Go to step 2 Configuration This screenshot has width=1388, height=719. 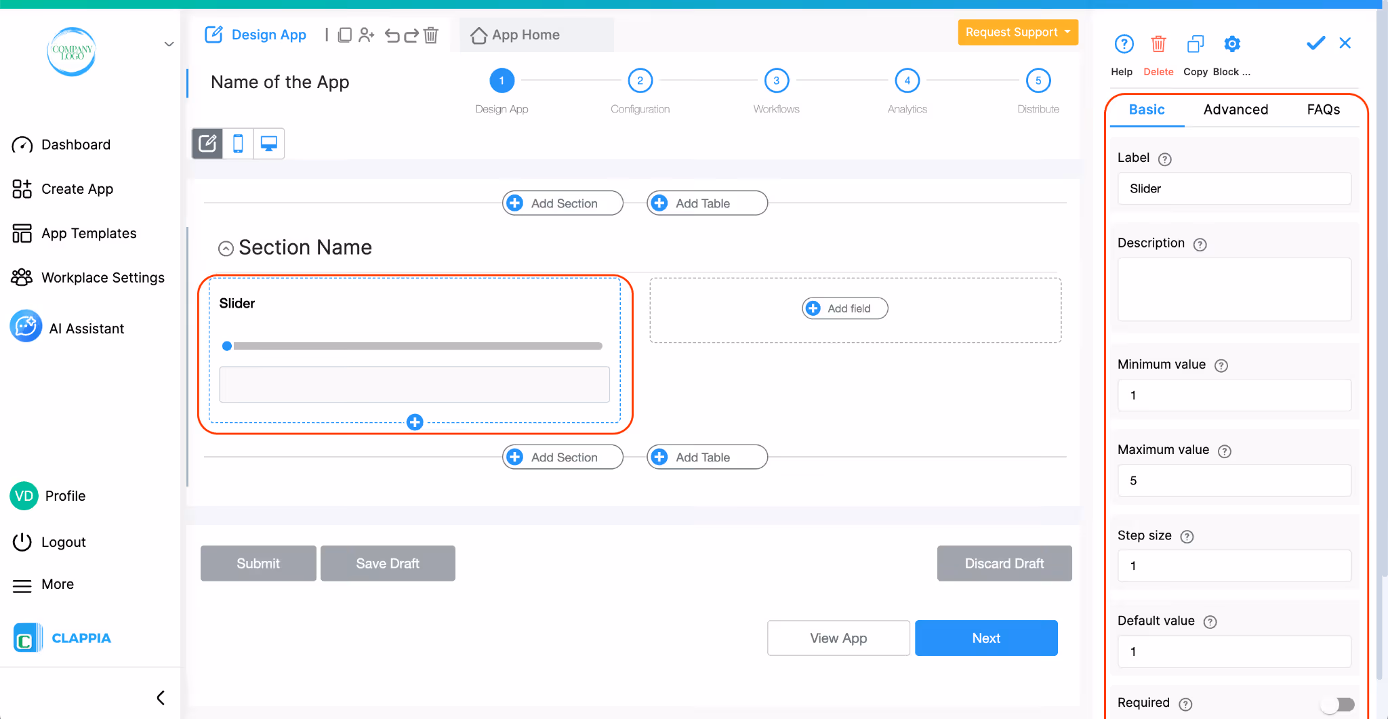(640, 81)
